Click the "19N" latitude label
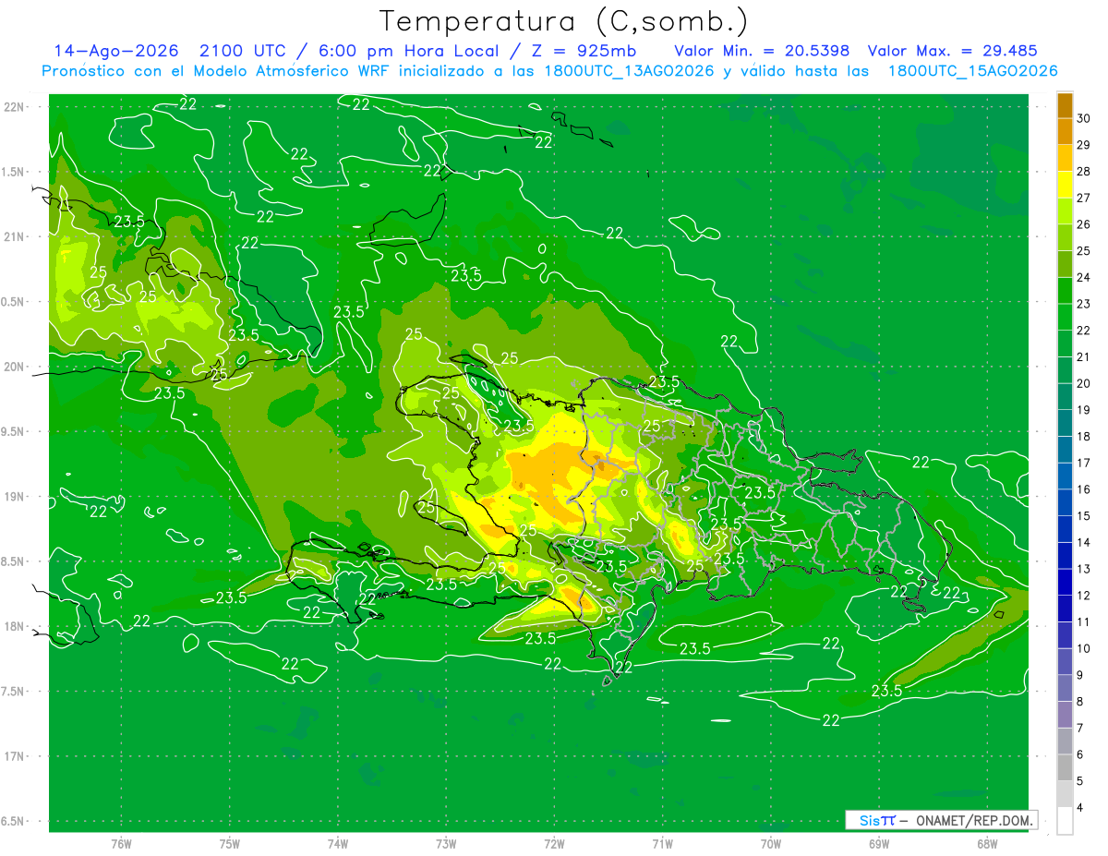Screen dimensions: 1108x856 click(x=15, y=497)
